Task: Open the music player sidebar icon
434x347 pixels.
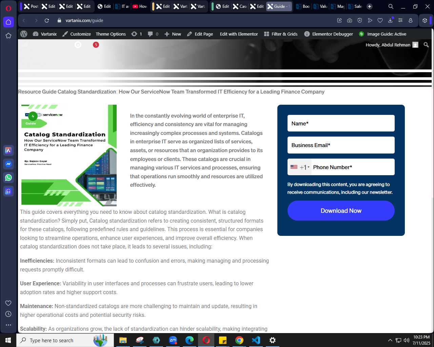Action: pos(8,191)
